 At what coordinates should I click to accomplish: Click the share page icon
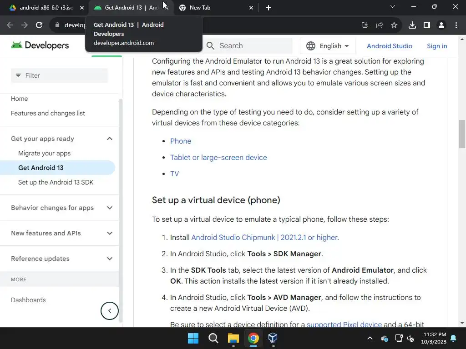(379, 25)
